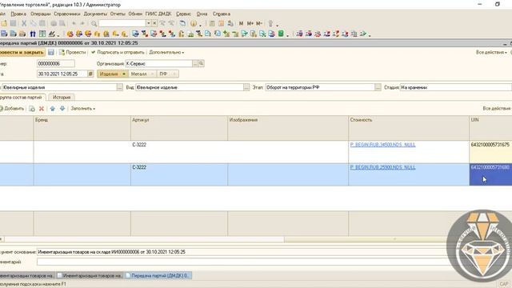
Task: Open Все действия menu in document header
Action: (x=491, y=52)
